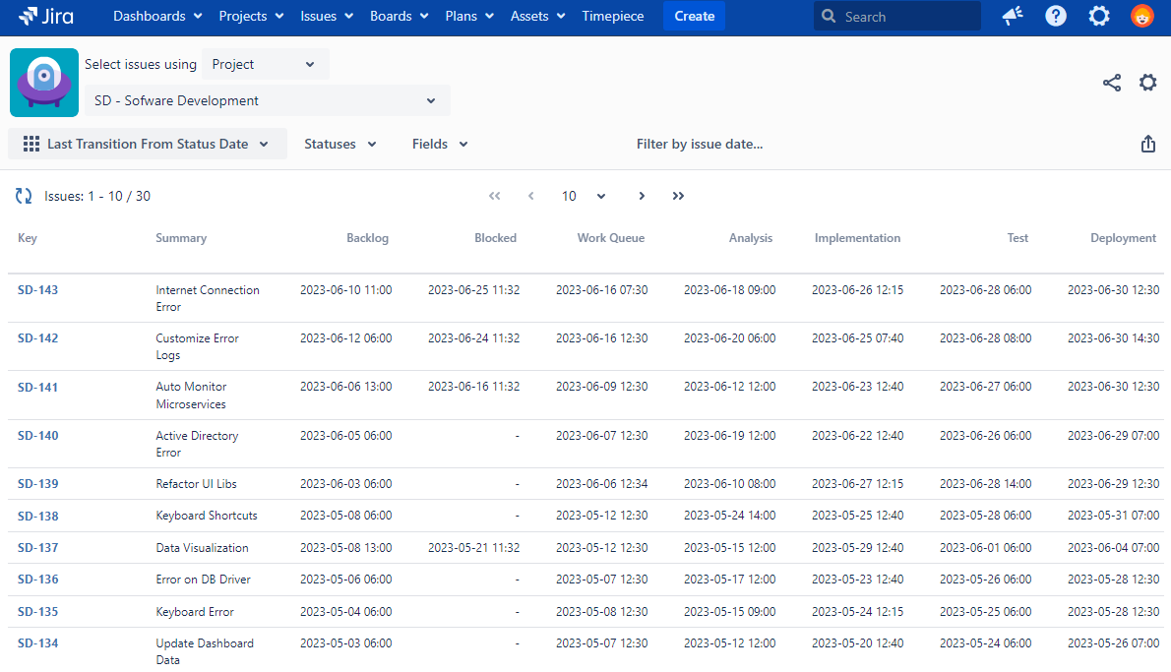
Task: Expand the Project selection type dropdown
Action: point(265,64)
